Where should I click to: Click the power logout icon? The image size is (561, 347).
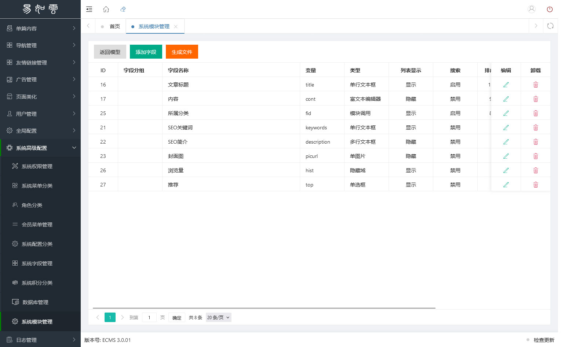click(549, 9)
